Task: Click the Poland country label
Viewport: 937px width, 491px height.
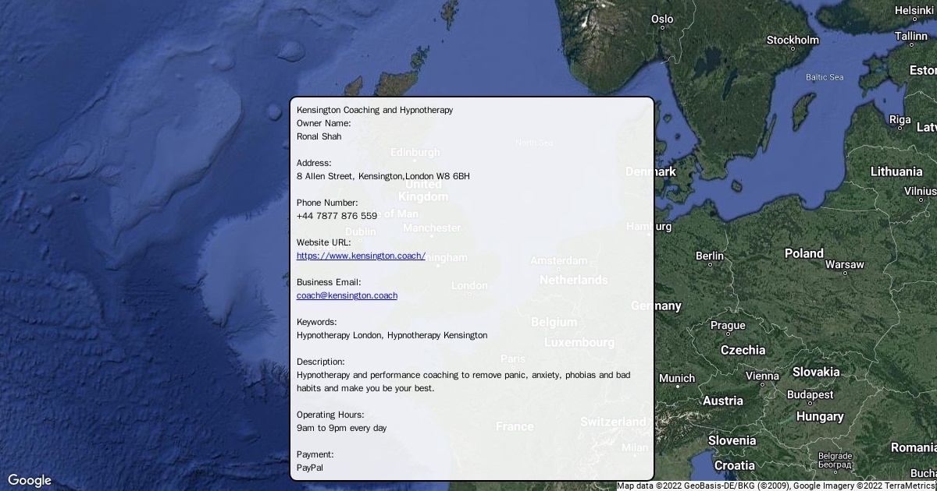Action: pyautogui.click(x=803, y=253)
